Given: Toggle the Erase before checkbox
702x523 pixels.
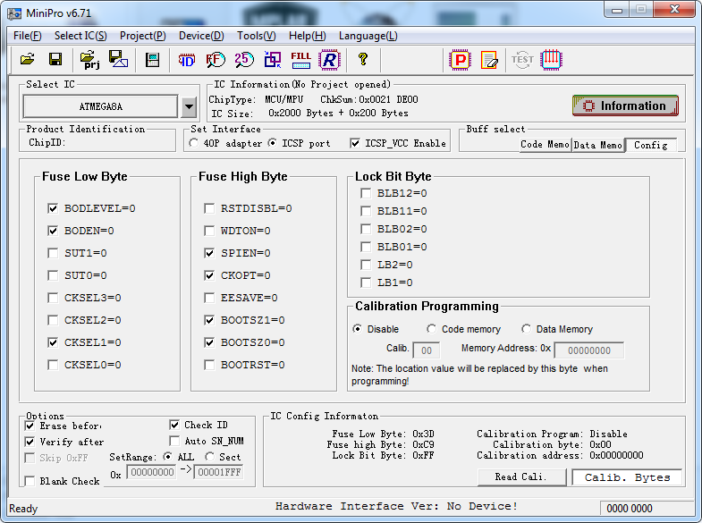Looking at the screenshot, I should pos(30,426).
